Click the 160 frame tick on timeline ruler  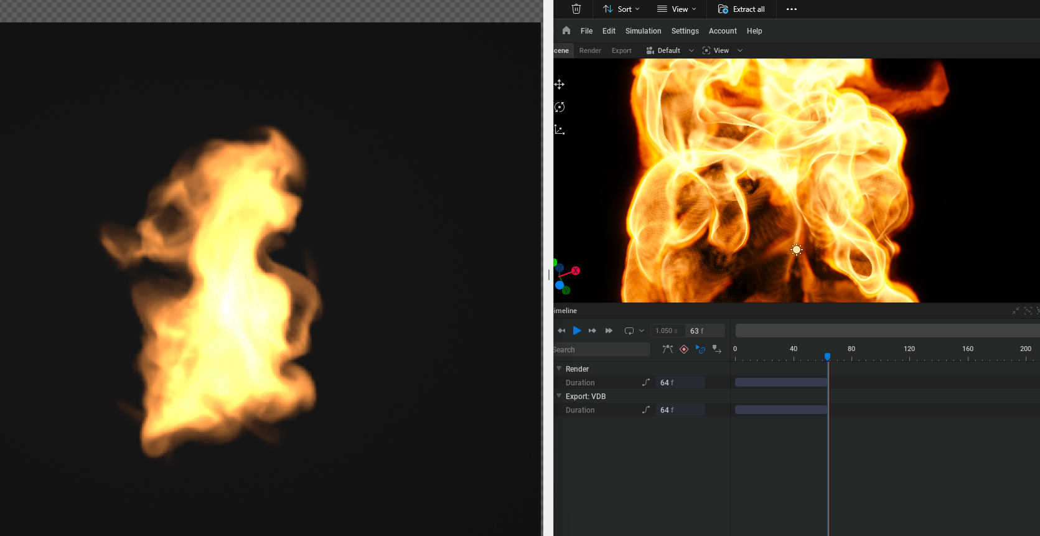click(x=968, y=349)
